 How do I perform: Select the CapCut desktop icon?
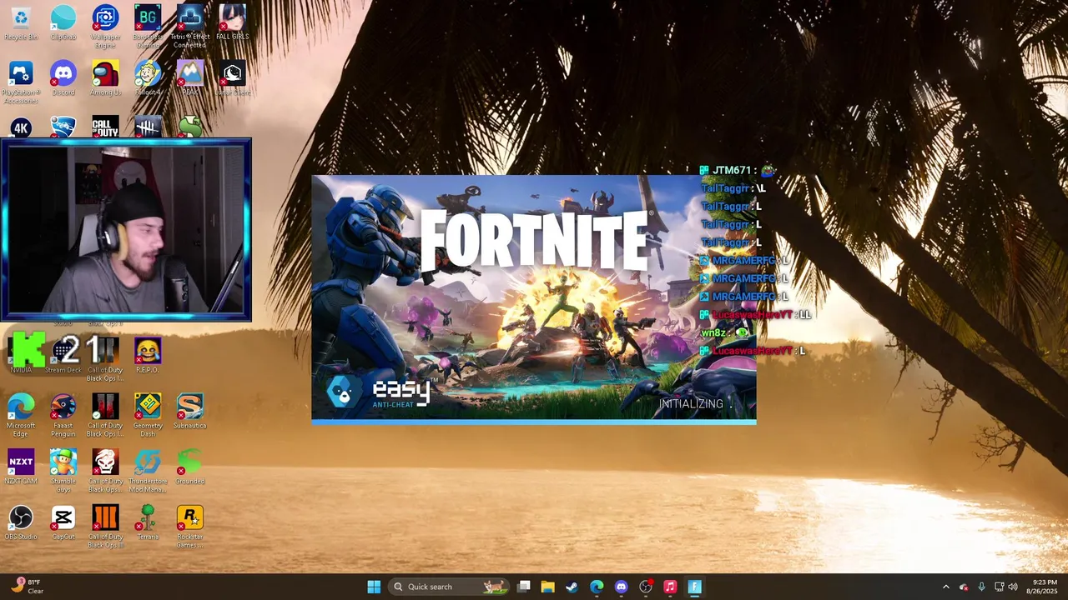click(63, 522)
